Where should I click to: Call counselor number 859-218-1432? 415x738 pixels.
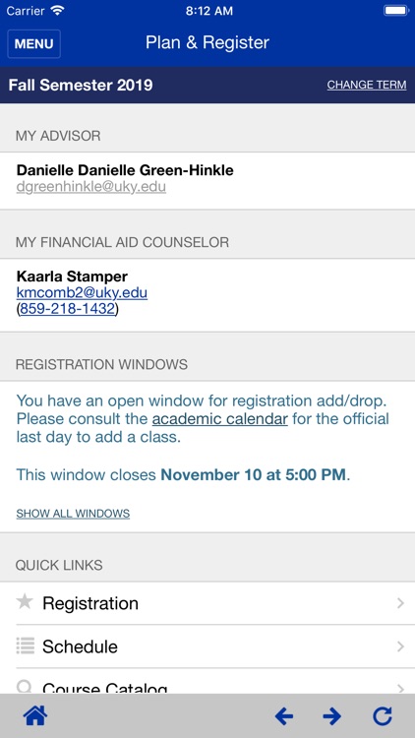click(67, 309)
